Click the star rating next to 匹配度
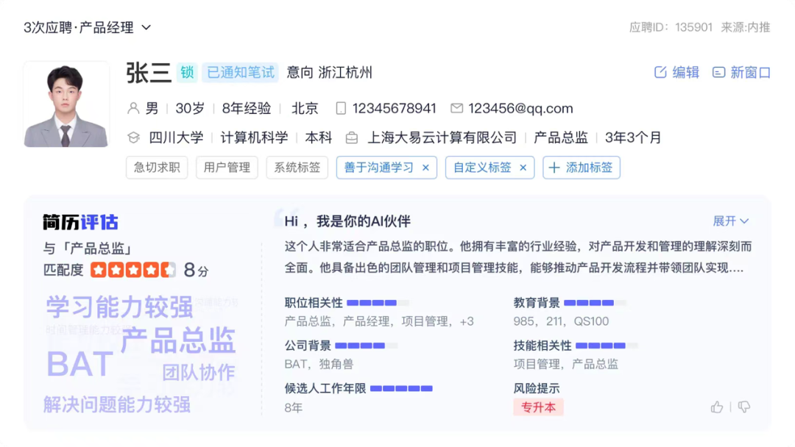The width and height of the screenshot is (795, 447). (134, 270)
